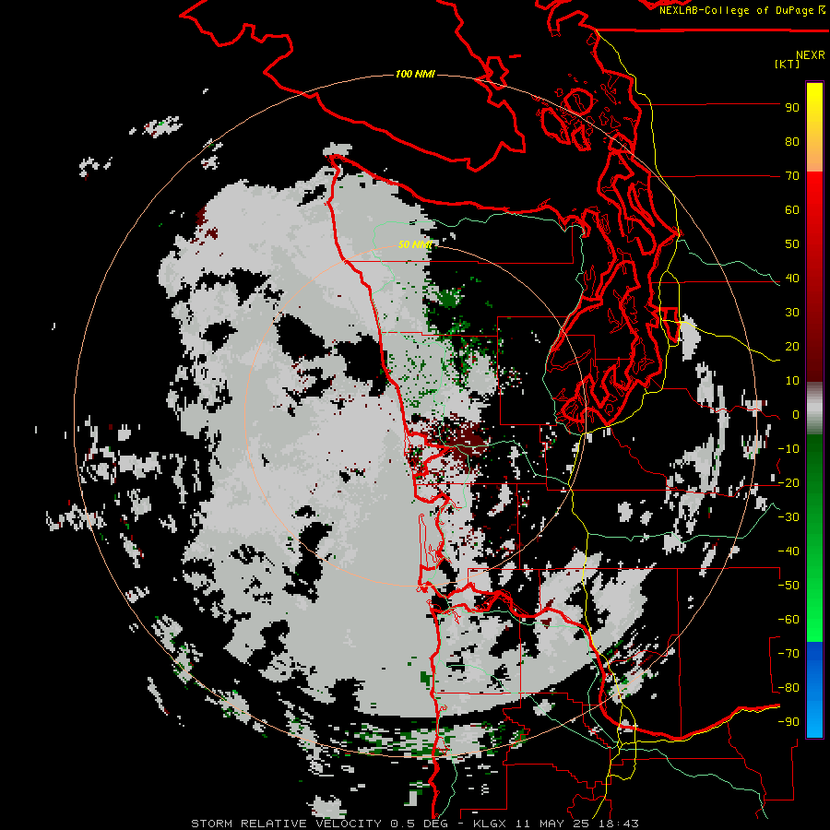Click the 0.5 DEG elevation angle text

point(419,824)
